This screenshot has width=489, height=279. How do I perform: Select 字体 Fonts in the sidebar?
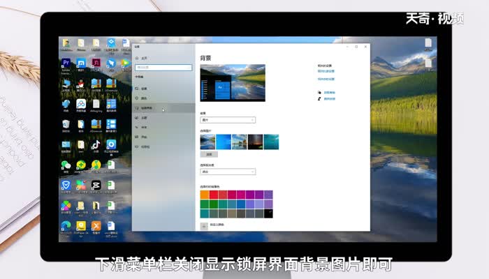pyautogui.click(x=163, y=128)
